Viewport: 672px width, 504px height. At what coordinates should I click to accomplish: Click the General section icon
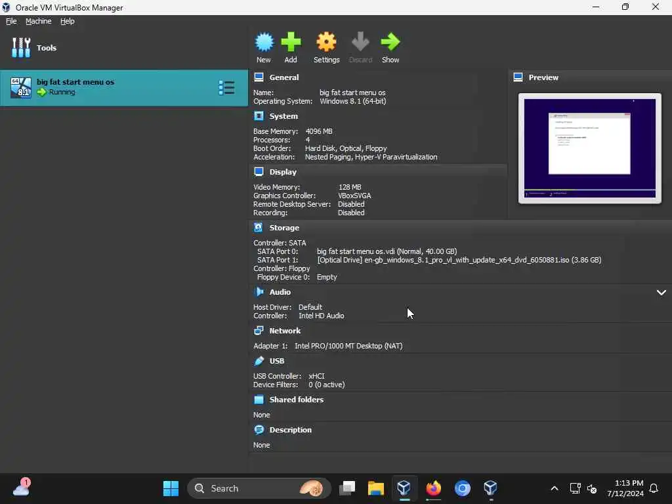coord(259,77)
